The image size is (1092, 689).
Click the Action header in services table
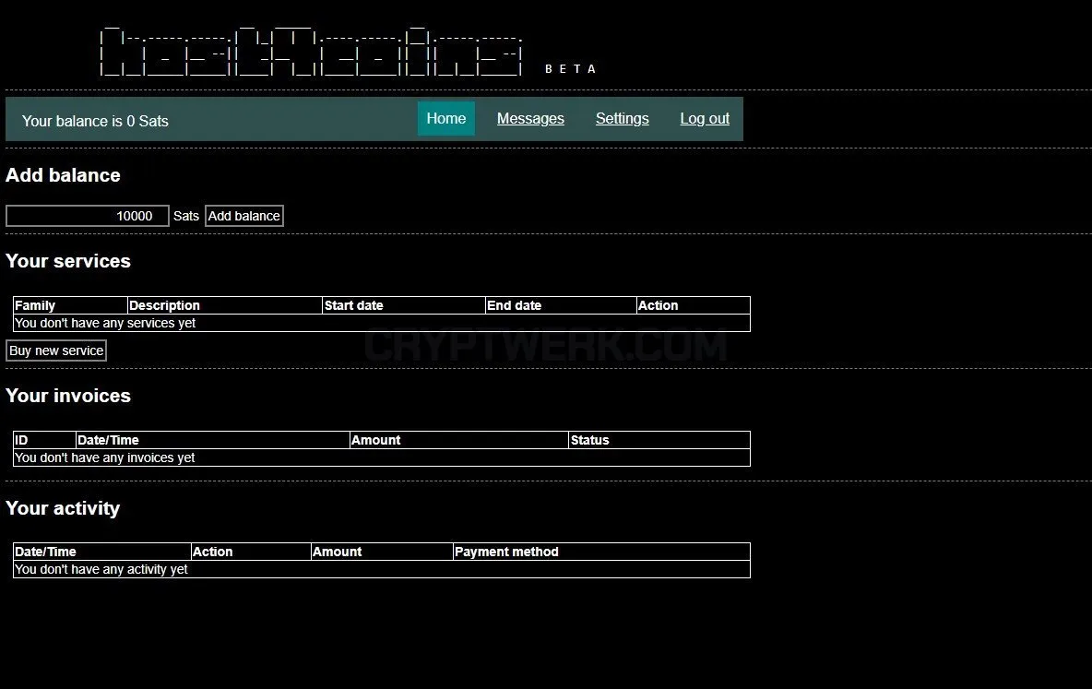(694, 305)
